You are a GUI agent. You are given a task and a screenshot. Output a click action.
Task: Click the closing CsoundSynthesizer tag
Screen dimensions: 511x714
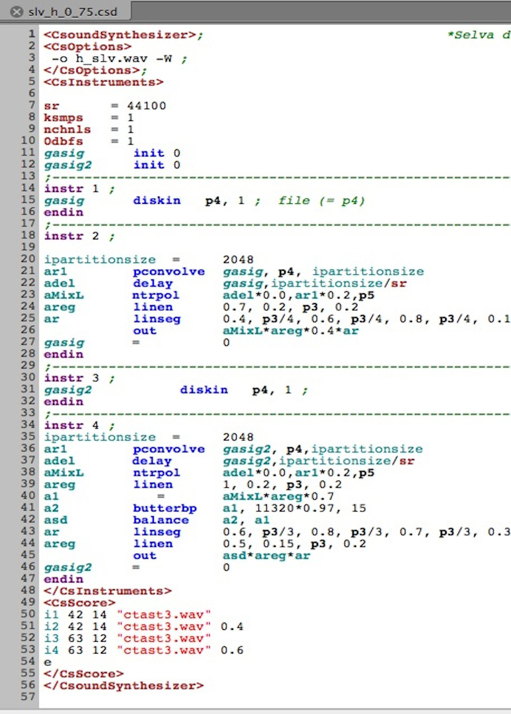123,686
